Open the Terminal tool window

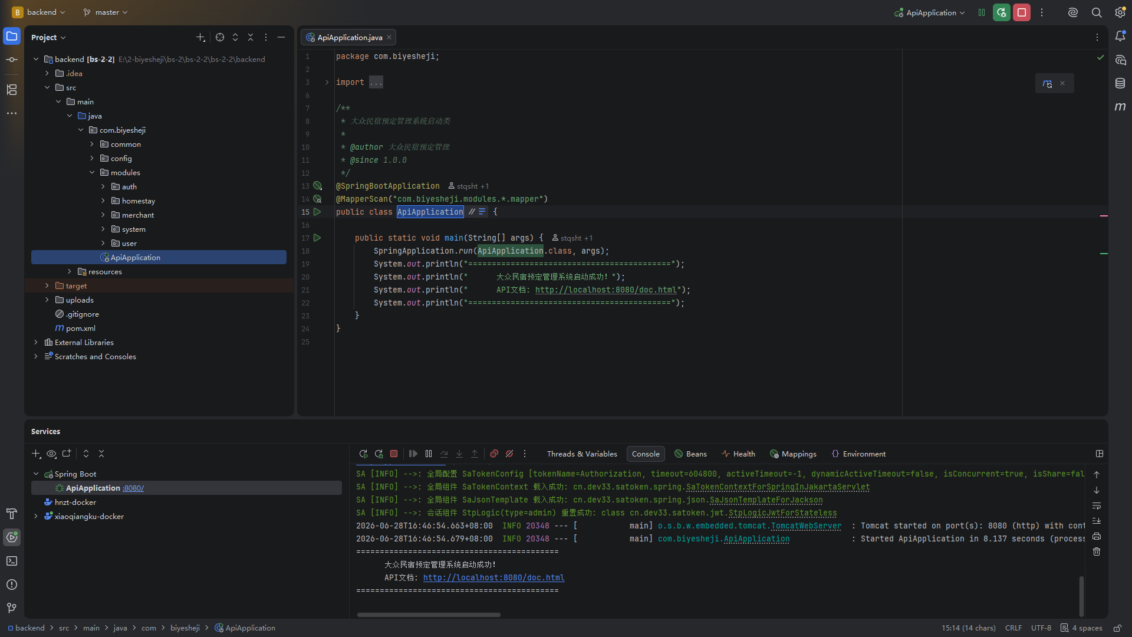point(12,561)
